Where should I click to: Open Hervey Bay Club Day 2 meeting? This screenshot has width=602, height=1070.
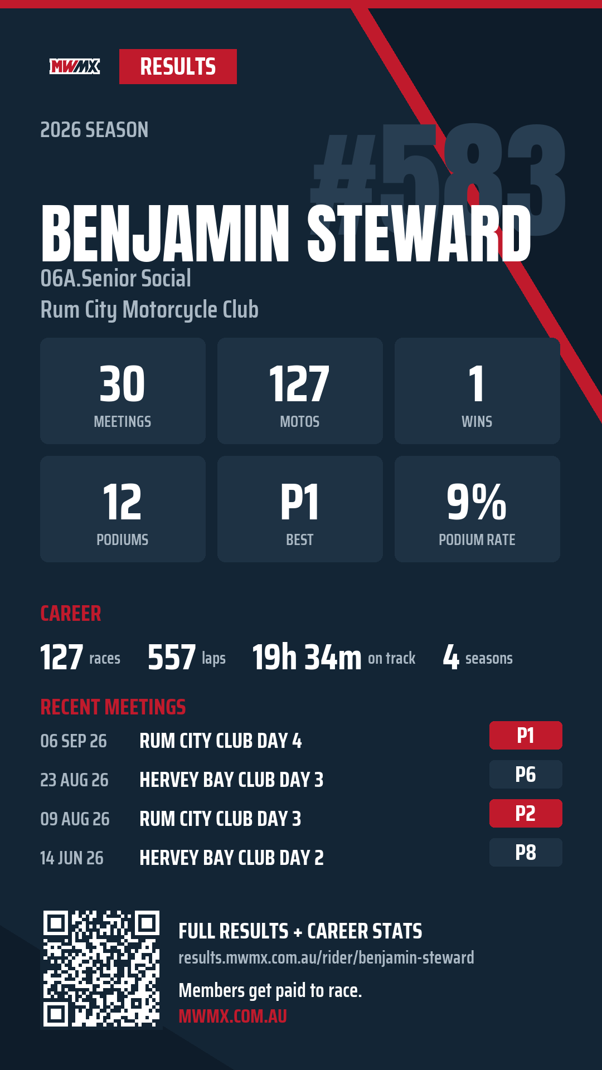[231, 858]
